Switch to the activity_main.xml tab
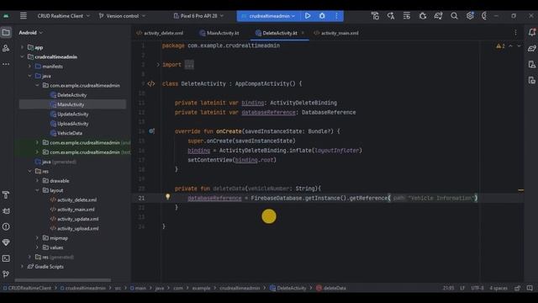The image size is (538, 303). point(336,33)
